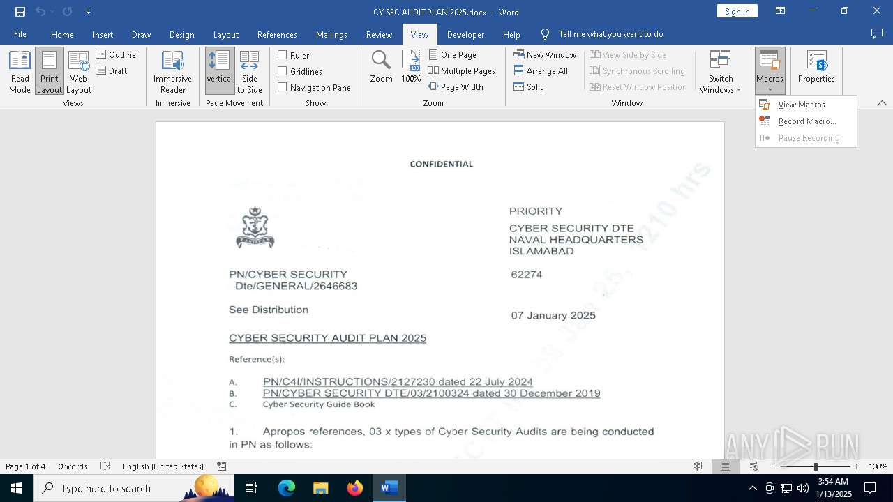
Task: Open Switch Windows dropdown
Action: point(721,72)
